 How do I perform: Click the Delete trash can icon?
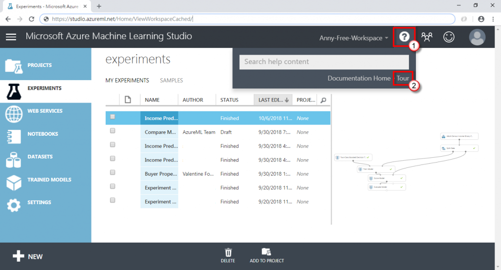click(x=228, y=252)
